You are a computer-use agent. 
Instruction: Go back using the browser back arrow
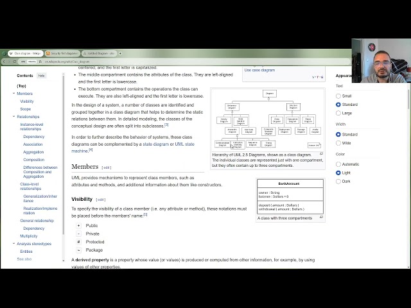pyautogui.click(x=4, y=62)
